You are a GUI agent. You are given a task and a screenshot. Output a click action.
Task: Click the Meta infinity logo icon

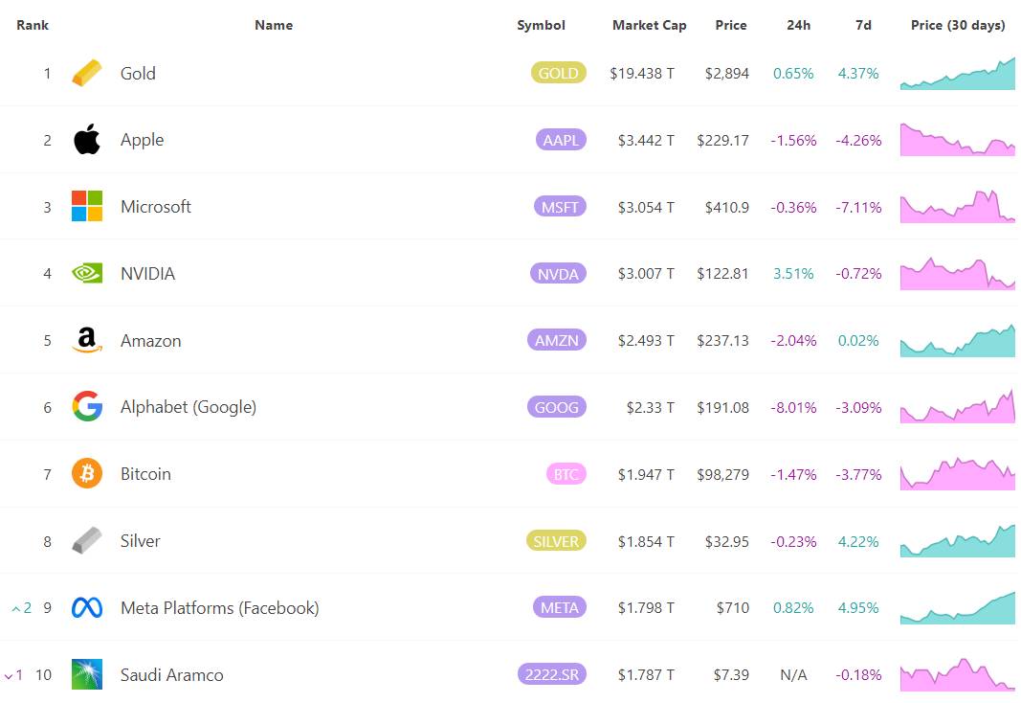[87, 608]
